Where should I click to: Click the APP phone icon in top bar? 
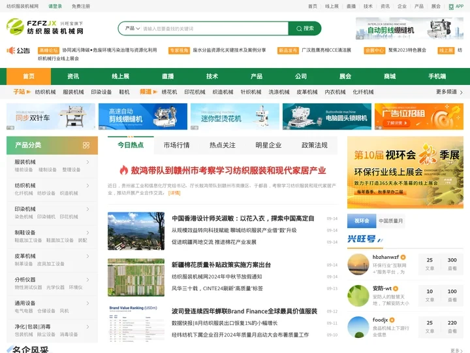(x=451, y=7)
